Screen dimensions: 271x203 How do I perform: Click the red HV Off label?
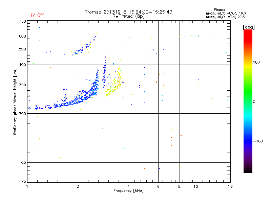point(37,15)
